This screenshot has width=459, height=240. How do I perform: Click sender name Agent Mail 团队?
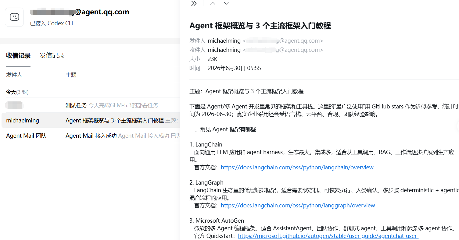point(26,136)
